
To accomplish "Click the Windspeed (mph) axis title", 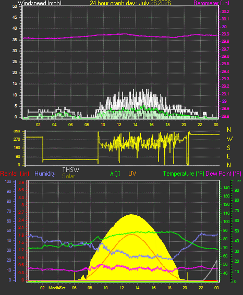I will [40, 3].
